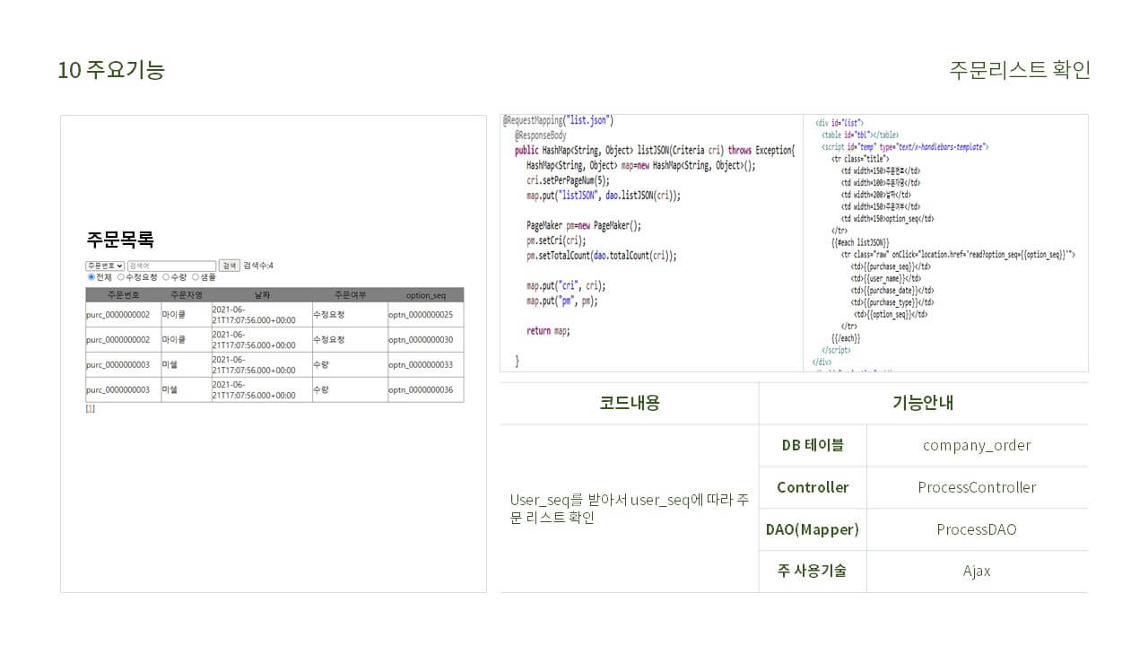This screenshot has height=646, width=1148.
Task: Click the DAO(Mapper) label cell
Action: pyautogui.click(x=813, y=529)
